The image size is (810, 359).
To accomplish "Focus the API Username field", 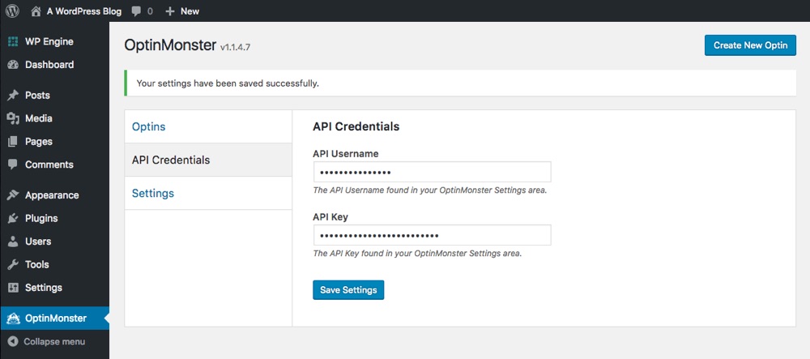I will 432,172.
